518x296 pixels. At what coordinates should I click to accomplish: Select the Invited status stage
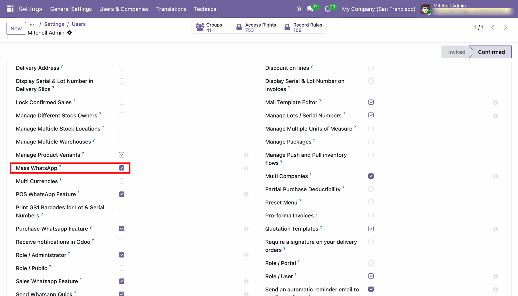(x=456, y=52)
